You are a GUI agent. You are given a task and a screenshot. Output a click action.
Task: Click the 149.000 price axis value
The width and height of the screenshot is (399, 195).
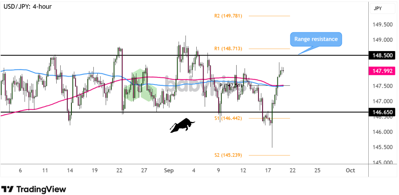[383, 40]
